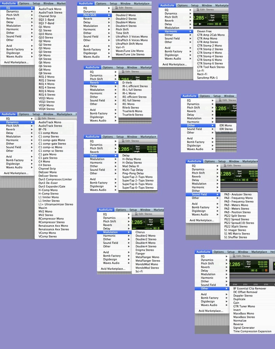The width and height of the screenshot is (275, 349).
Task: Open H-Comp Stereo
Action: point(48,193)
